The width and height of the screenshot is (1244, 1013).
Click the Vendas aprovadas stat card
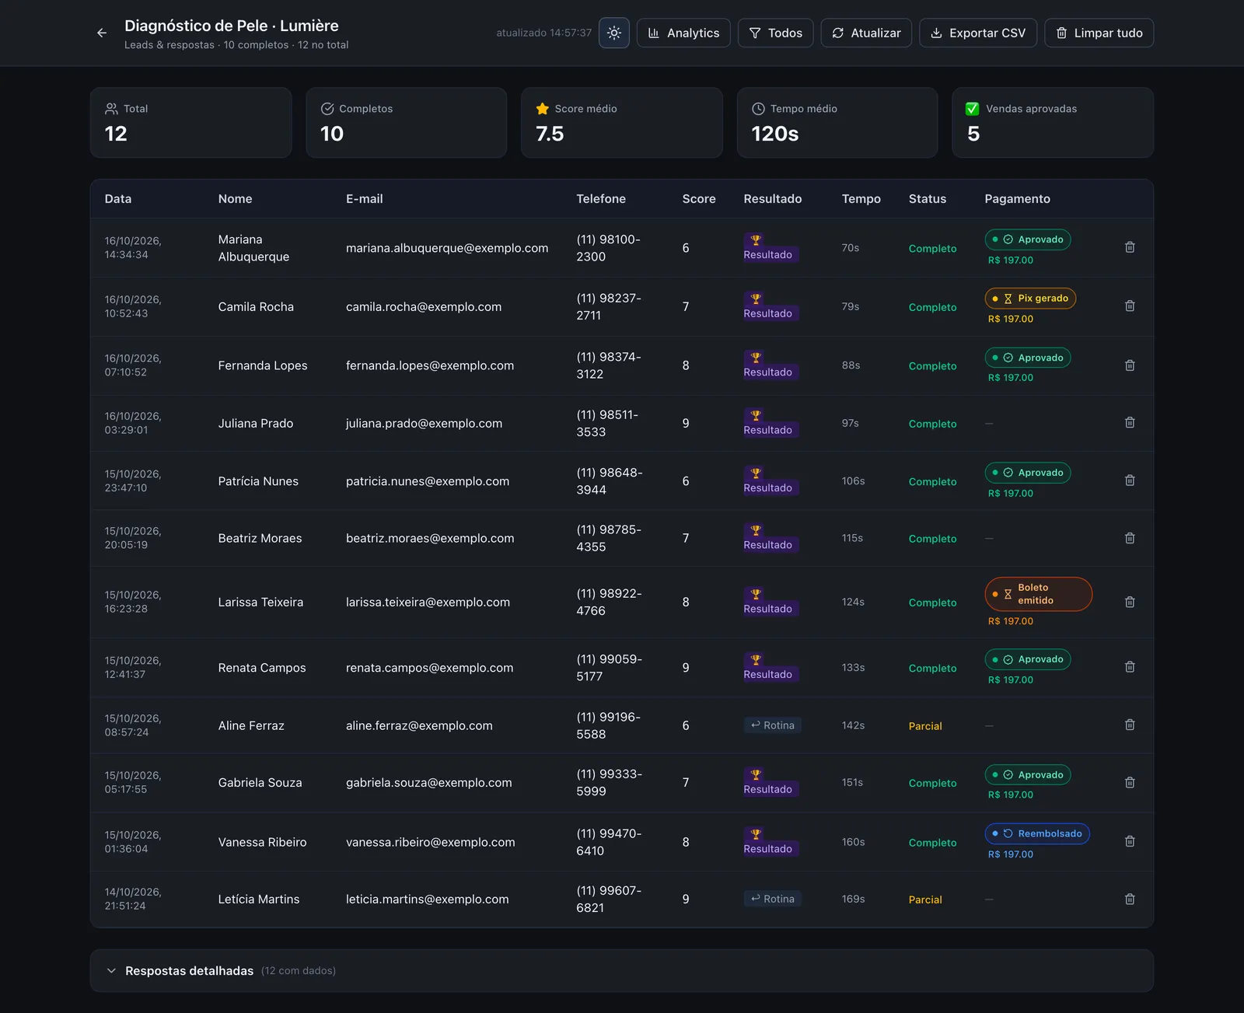1053,123
